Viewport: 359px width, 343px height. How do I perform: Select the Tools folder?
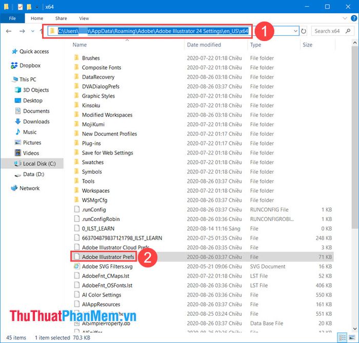point(88,181)
